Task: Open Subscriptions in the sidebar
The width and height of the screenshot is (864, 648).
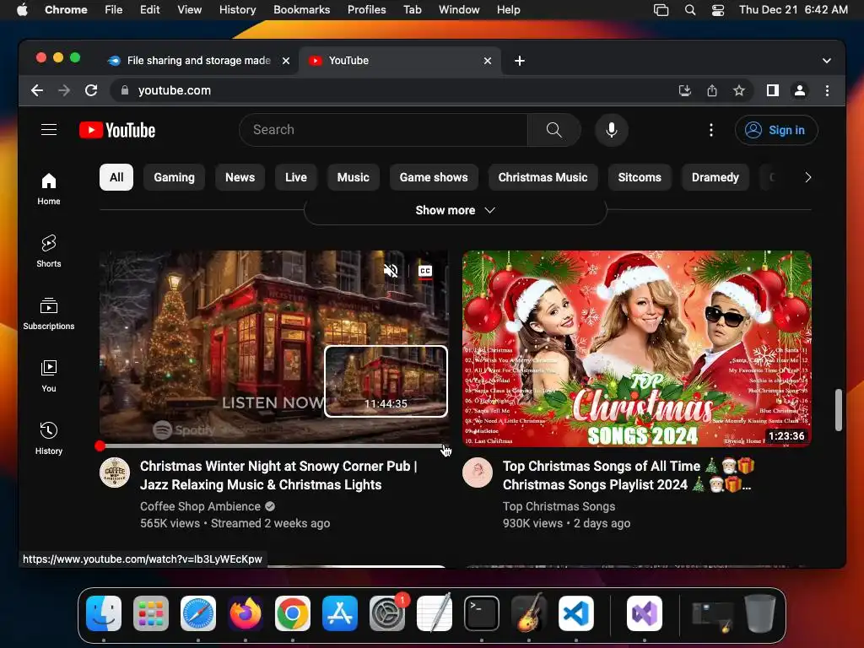Action: pos(48,314)
